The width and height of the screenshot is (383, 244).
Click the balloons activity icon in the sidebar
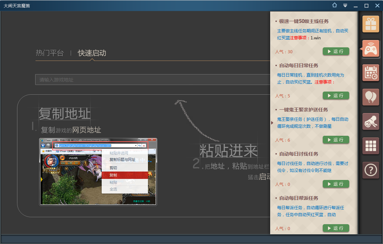370,97
